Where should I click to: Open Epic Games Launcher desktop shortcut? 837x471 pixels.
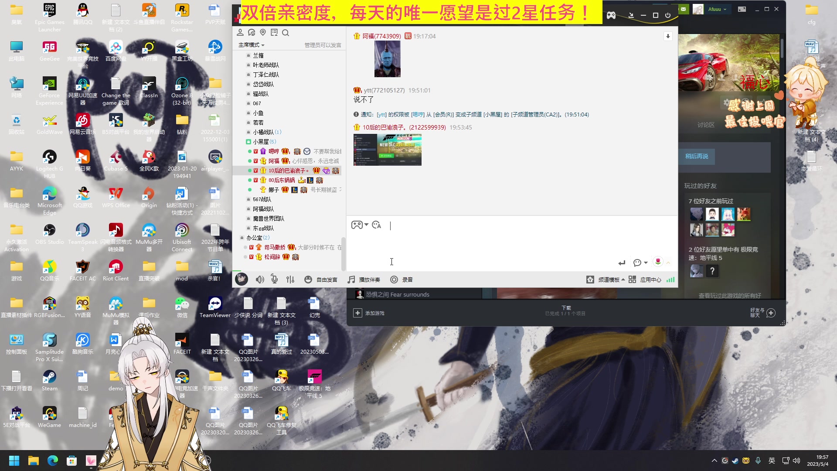pos(49,17)
